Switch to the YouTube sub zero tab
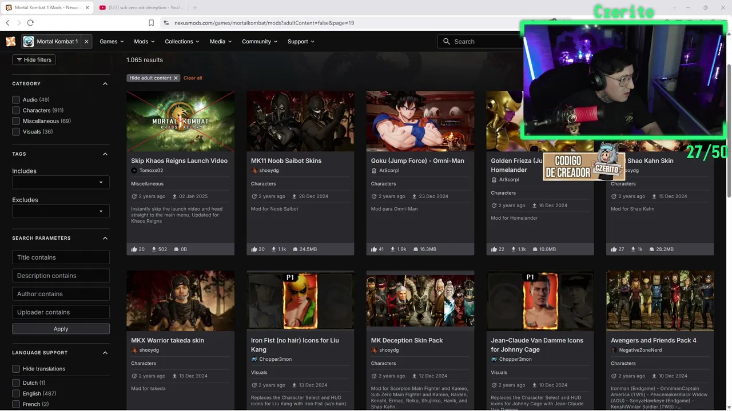Screen dimensions: 732x411 pyautogui.click(x=141, y=7)
